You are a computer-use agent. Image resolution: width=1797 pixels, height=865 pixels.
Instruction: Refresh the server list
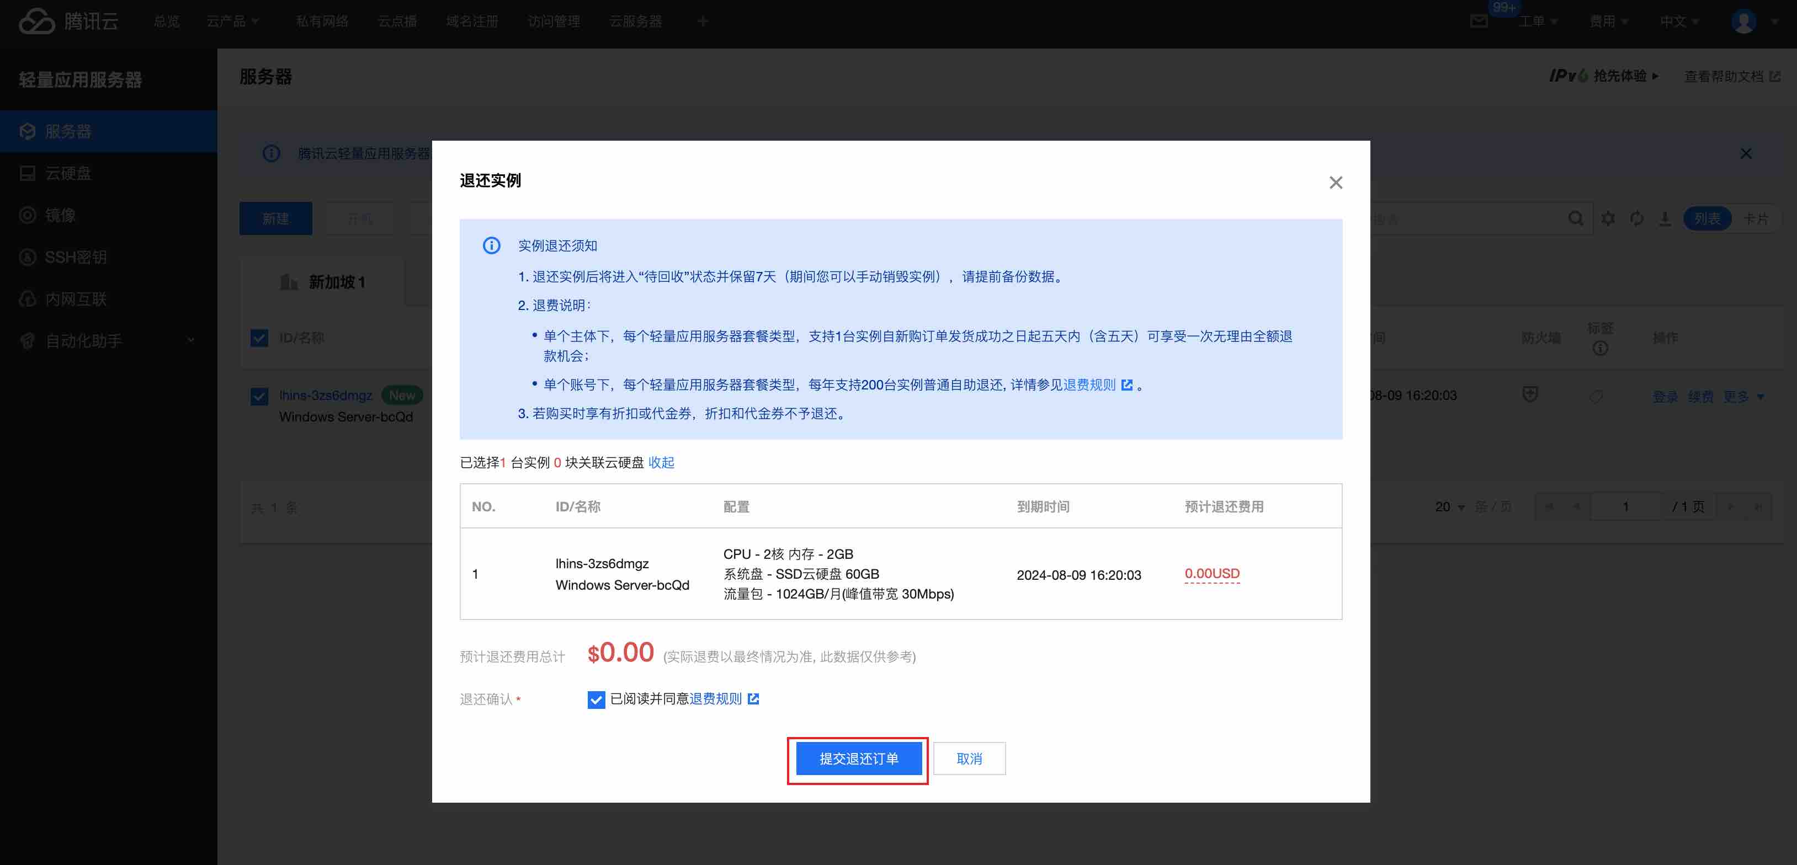click(x=1636, y=219)
